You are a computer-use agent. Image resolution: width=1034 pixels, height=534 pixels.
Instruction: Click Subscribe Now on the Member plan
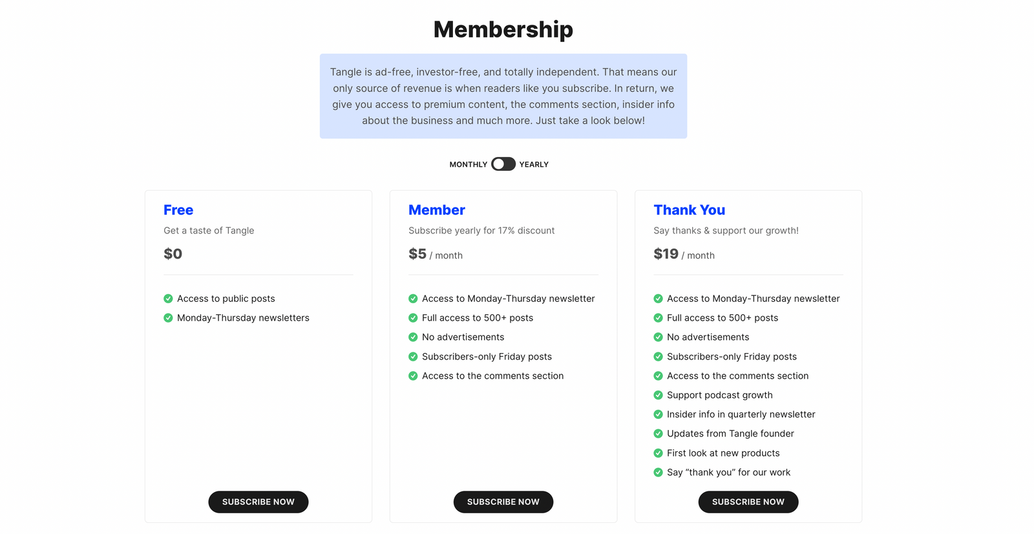pyautogui.click(x=503, y=502)
